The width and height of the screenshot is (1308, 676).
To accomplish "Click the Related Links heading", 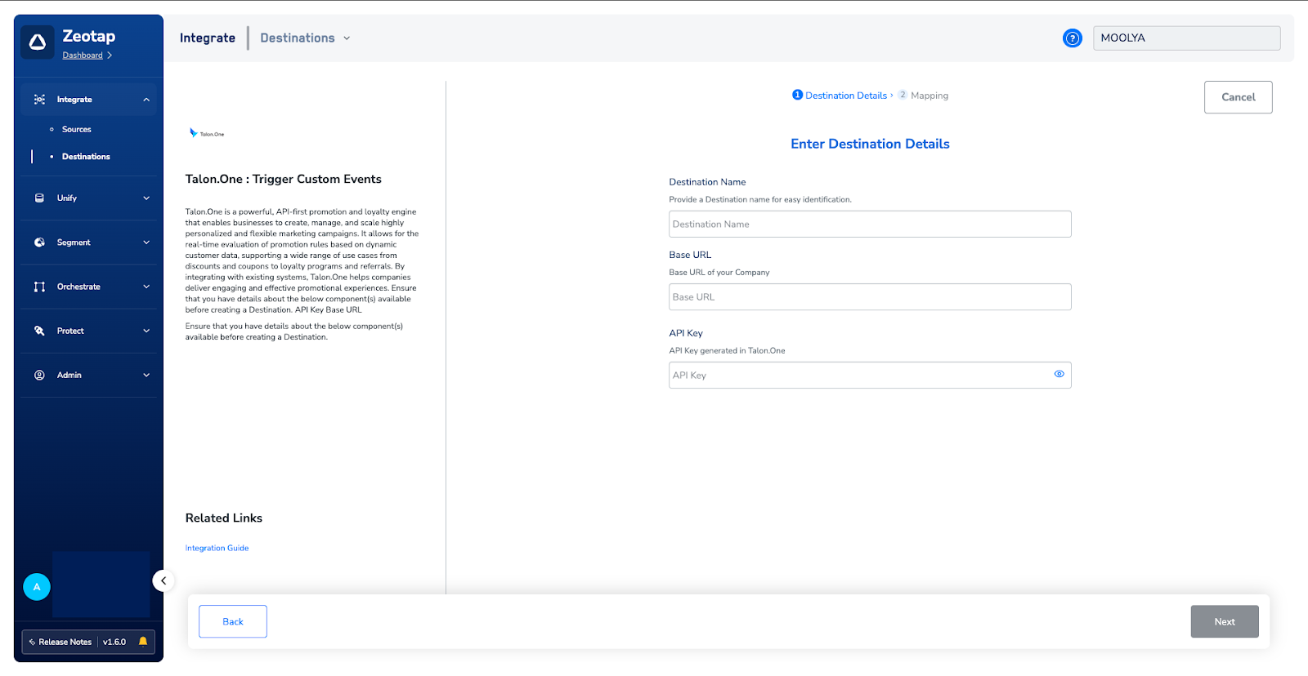I will 224,518.
